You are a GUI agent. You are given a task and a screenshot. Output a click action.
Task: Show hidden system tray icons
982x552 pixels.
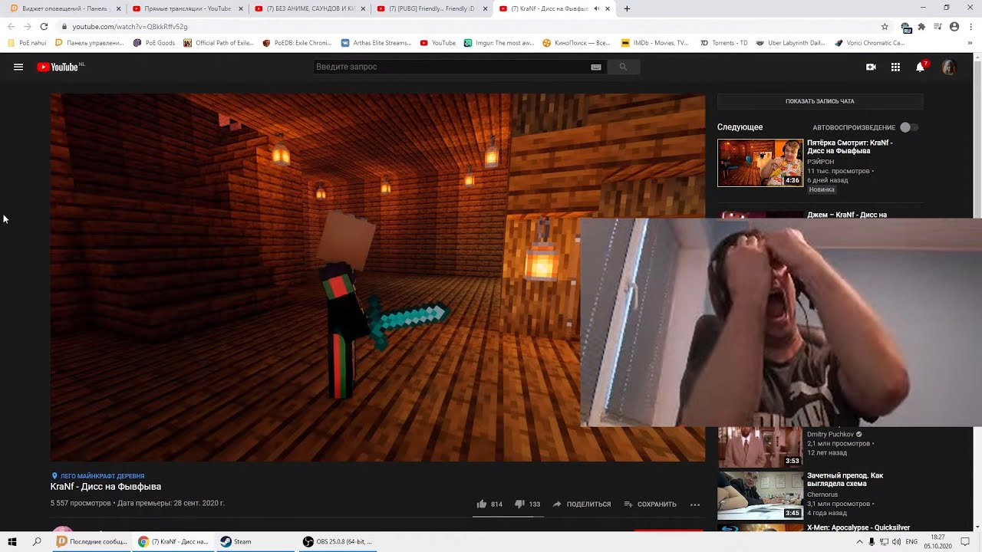(859, 541)
